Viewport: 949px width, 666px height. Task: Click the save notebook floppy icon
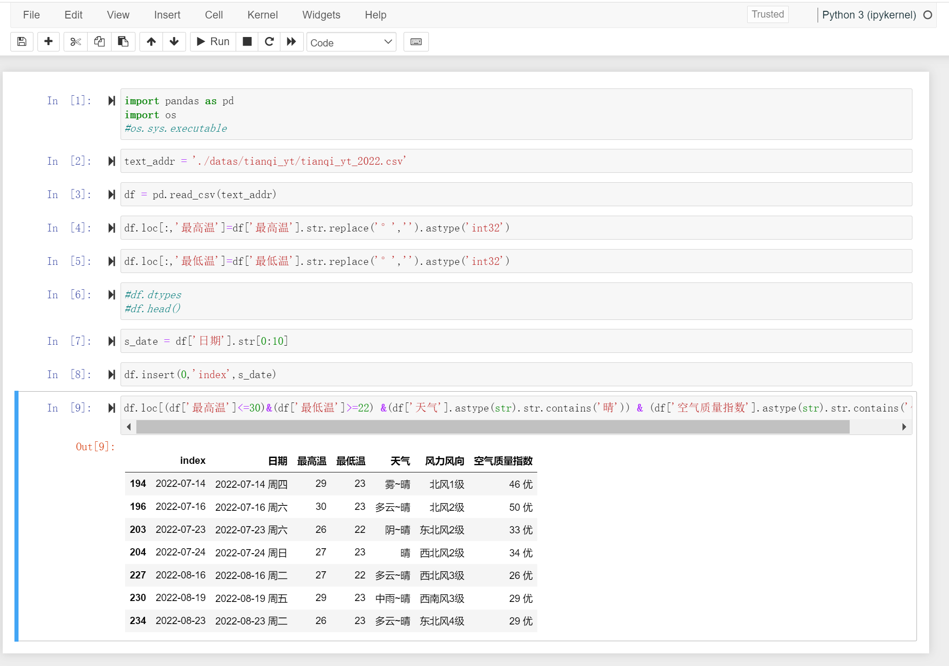pos(22,42)
